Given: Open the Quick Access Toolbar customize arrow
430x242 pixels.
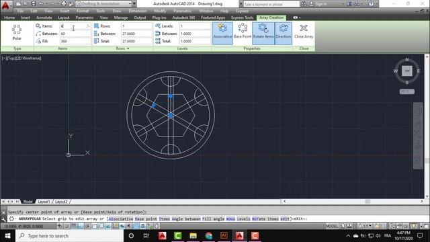Looking at the screenshot, I should coord(134,4).
